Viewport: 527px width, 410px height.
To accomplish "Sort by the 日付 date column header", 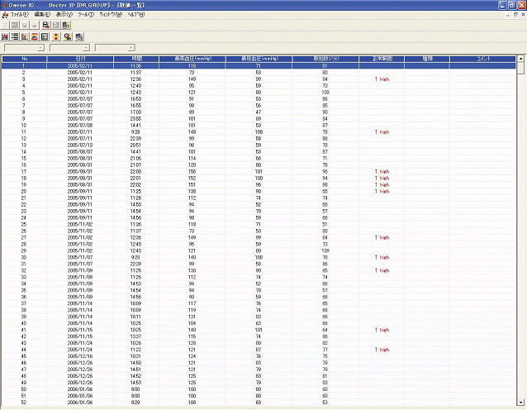I will coord(80,59).
